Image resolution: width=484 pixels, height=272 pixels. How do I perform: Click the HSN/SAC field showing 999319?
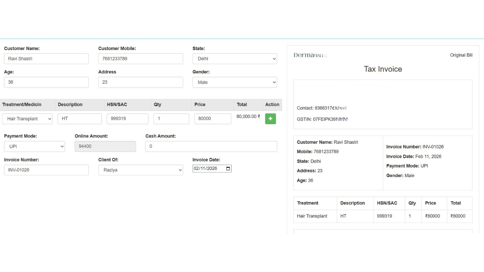(128, 119)
